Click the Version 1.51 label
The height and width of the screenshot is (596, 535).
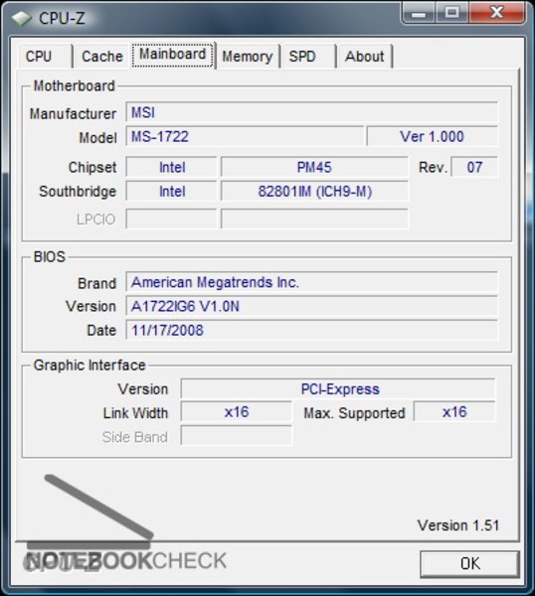(x=458, y=525)
